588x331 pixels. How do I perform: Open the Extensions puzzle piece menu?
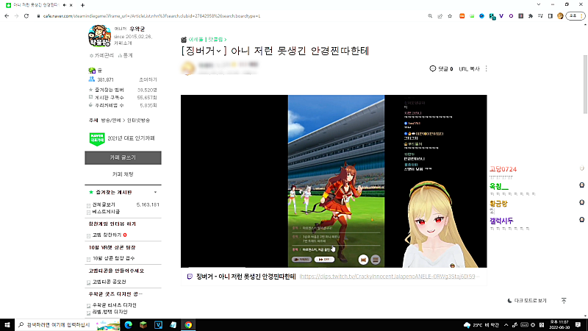531,16
